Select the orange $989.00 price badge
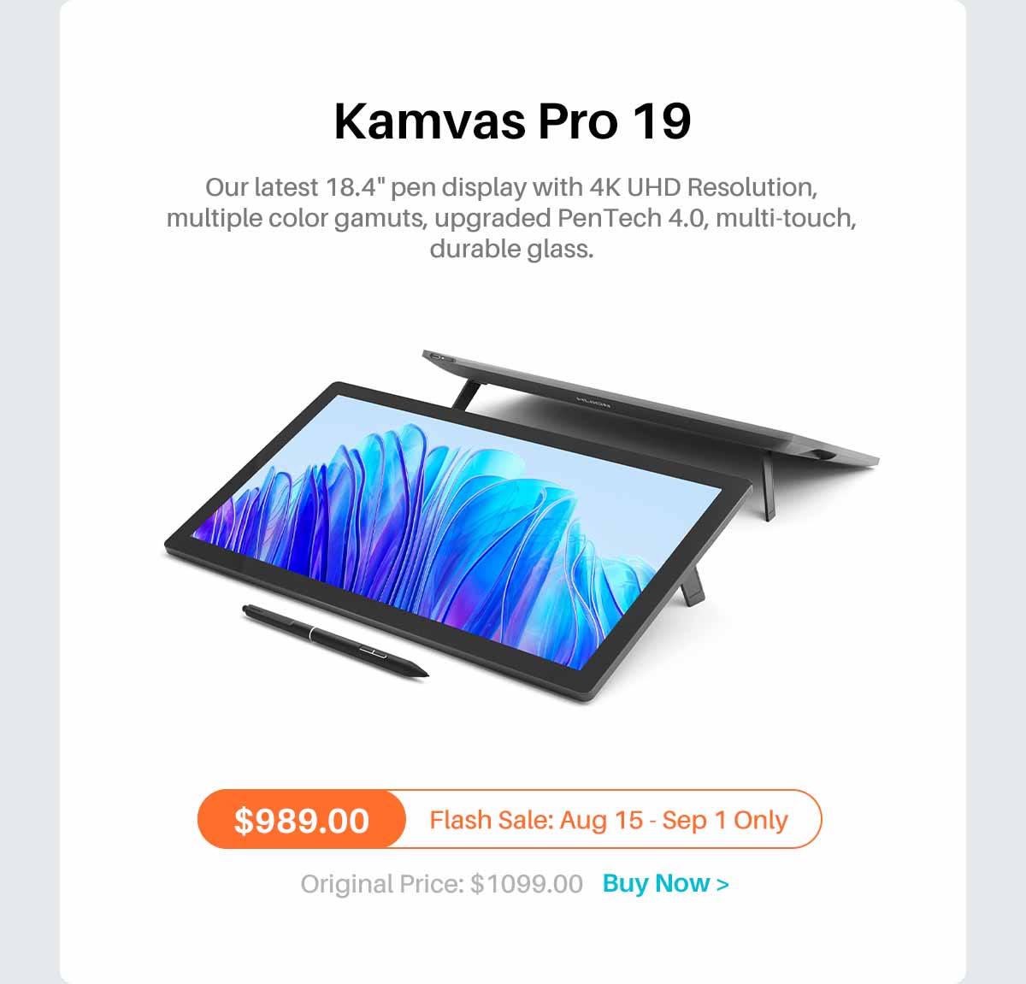This screenshot has height=984, width=1026. tap(302, 820)
